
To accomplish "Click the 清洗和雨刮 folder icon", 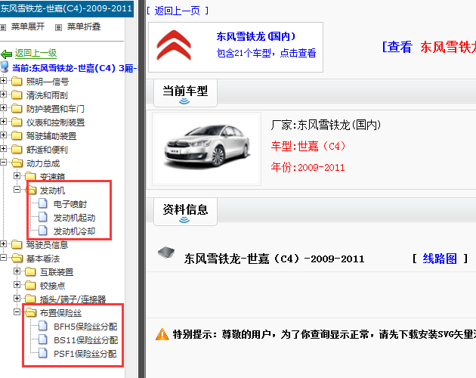I will click(17, 94).
